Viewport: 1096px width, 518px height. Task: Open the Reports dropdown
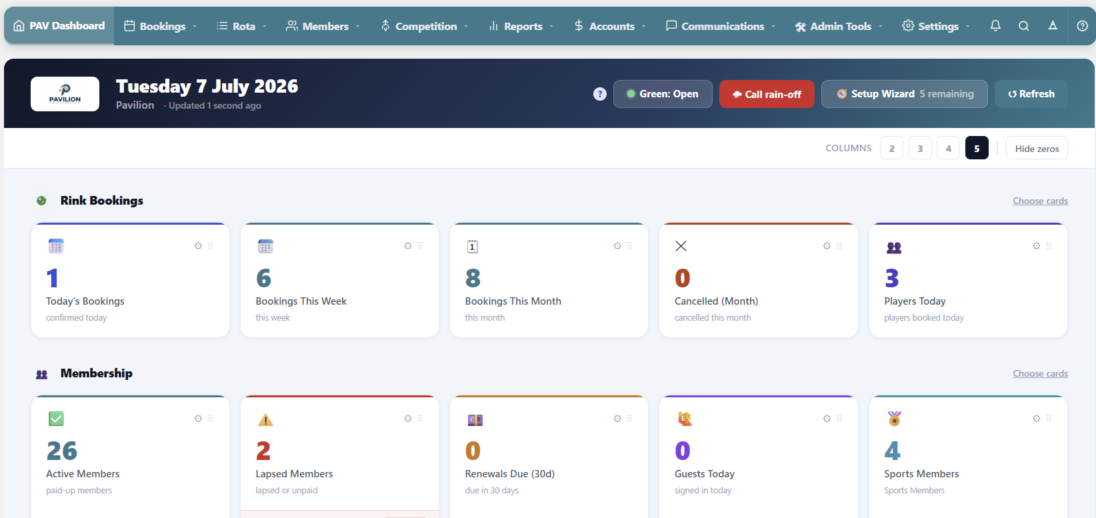521,26
